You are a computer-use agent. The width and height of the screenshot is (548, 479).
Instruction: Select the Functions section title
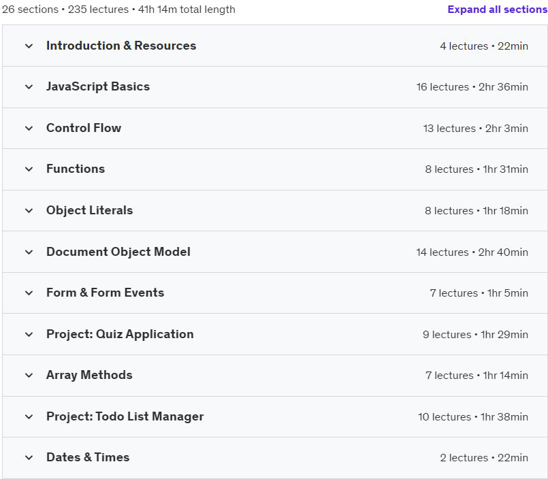[76, 169]
